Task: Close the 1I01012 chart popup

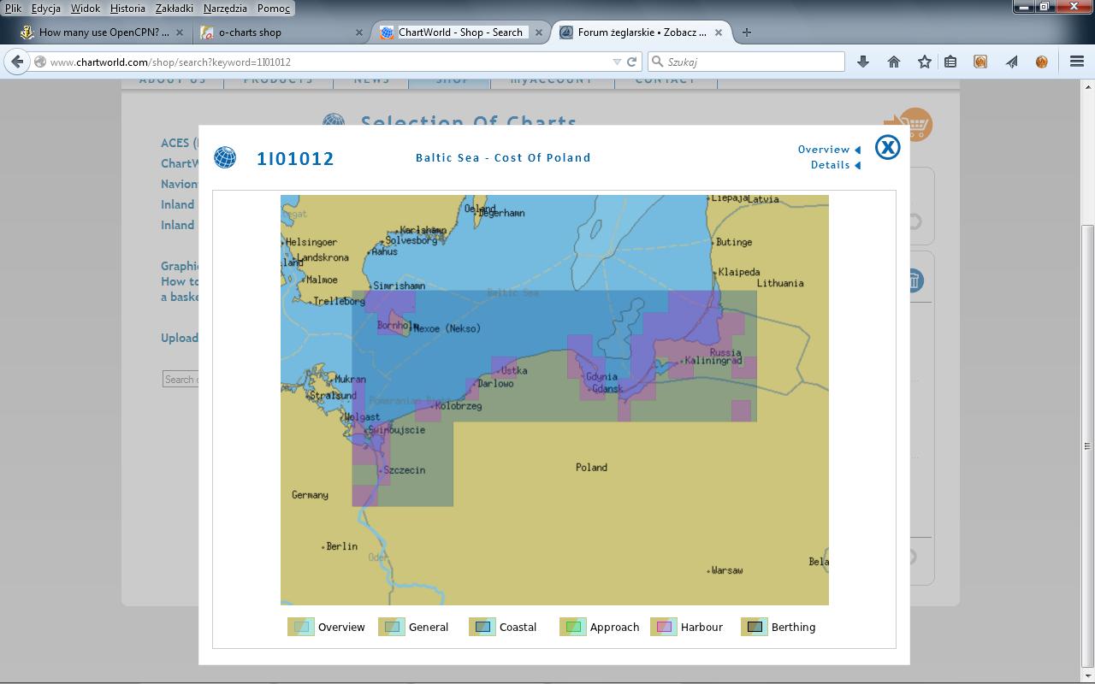Action: click(888, 147)
